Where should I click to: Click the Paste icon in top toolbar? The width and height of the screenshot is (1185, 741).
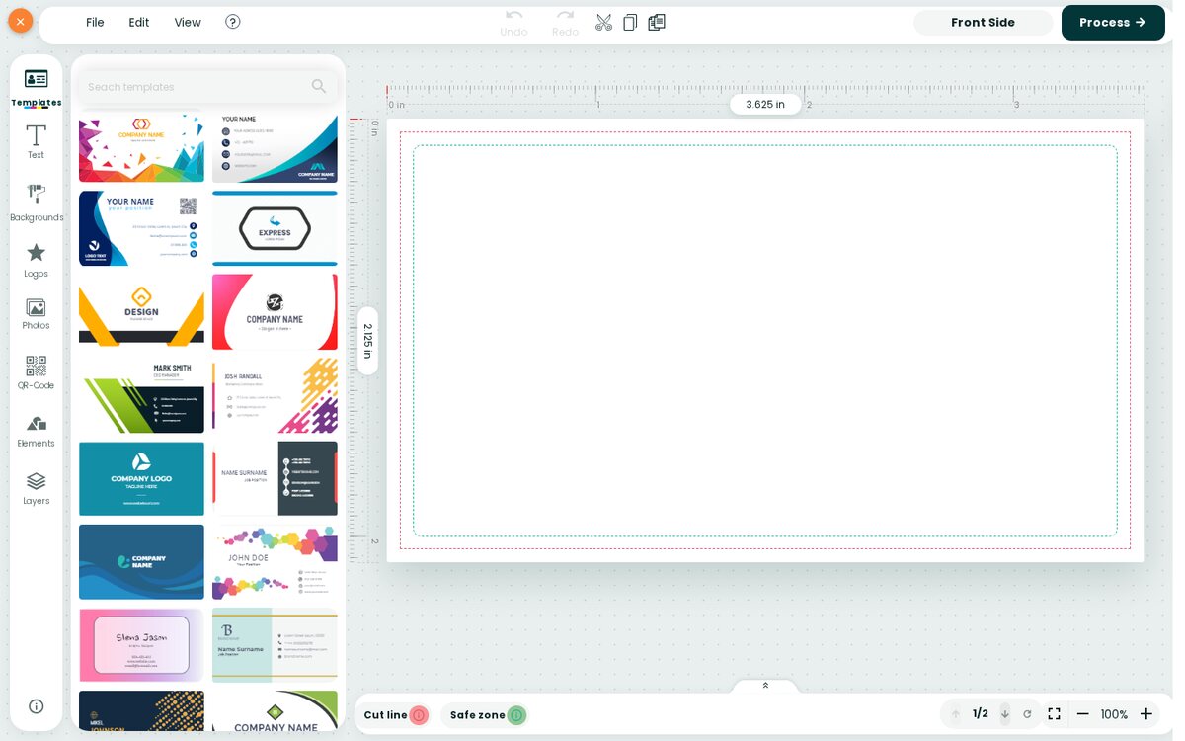point(656,22)
